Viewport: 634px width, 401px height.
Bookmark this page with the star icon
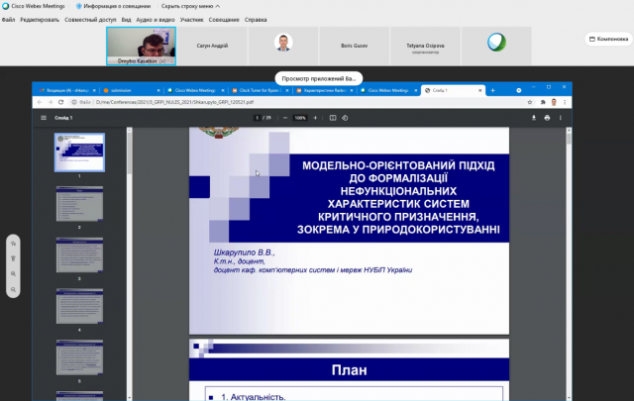tap(530, 102)
